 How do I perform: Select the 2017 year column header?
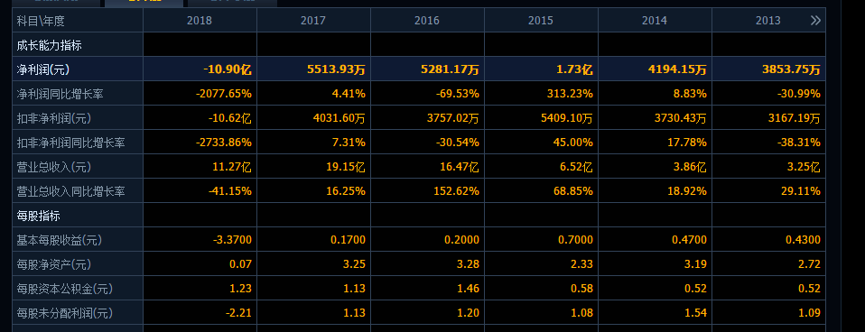(x=313, y=21)
